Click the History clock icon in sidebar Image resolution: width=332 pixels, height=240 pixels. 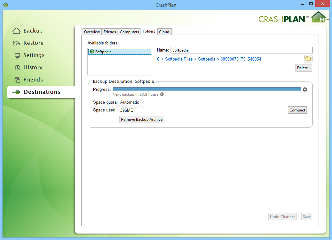pos(17,68)
